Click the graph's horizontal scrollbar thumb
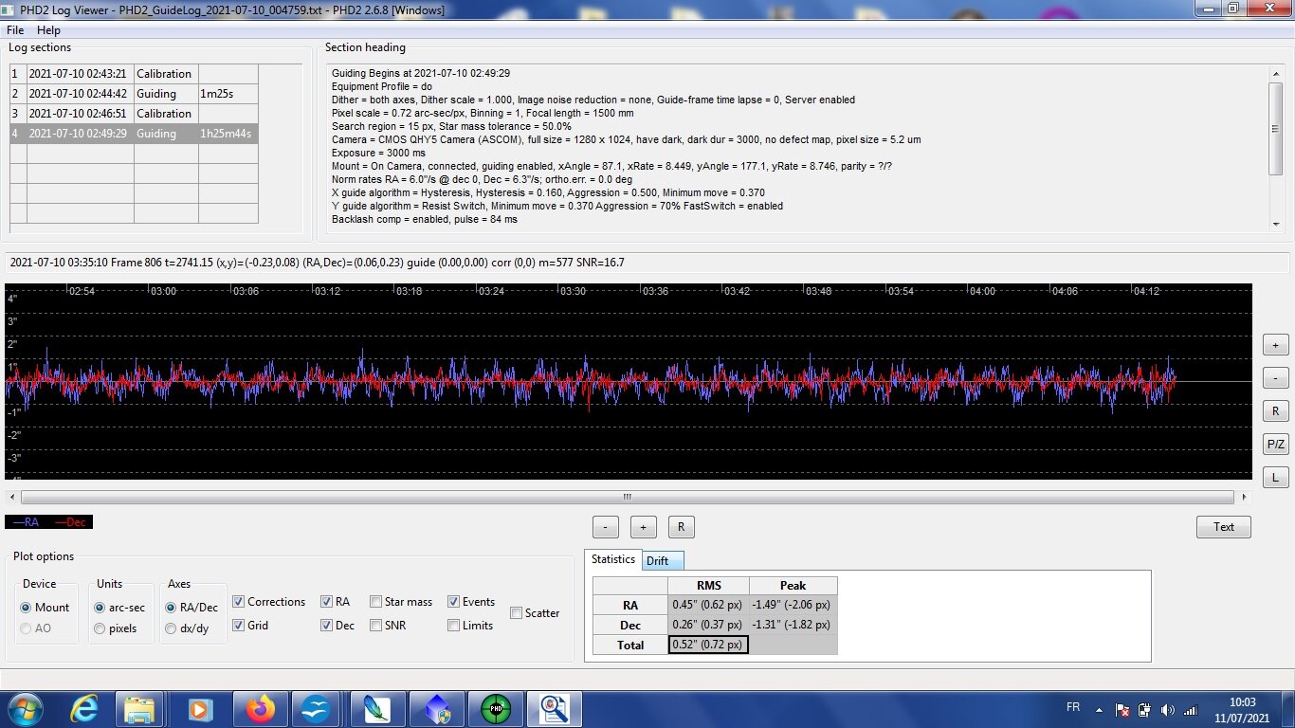Screen dimensions: 1295x728 point(627,497)
